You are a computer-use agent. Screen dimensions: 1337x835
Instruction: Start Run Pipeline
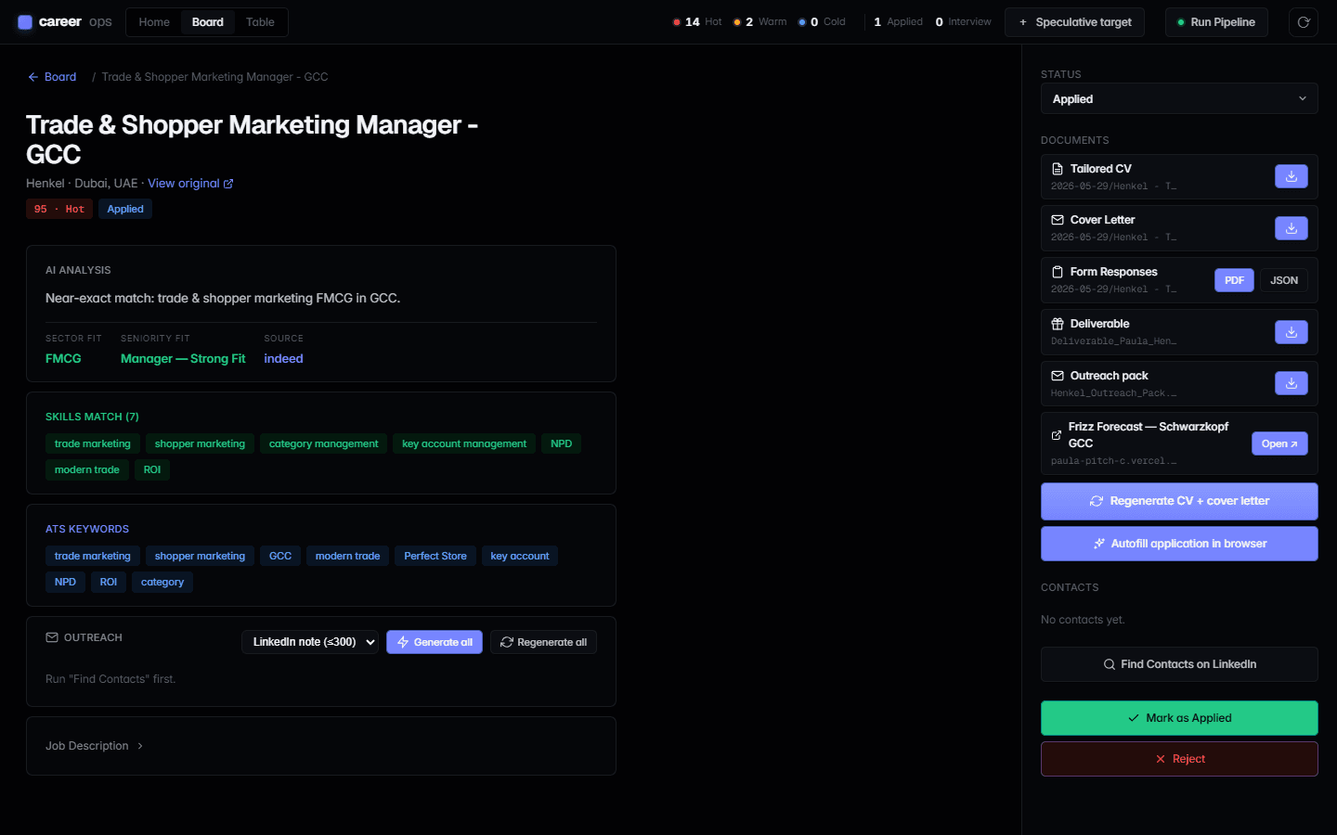(1216, 22)
